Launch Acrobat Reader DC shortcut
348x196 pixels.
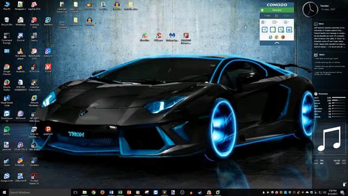34,179
